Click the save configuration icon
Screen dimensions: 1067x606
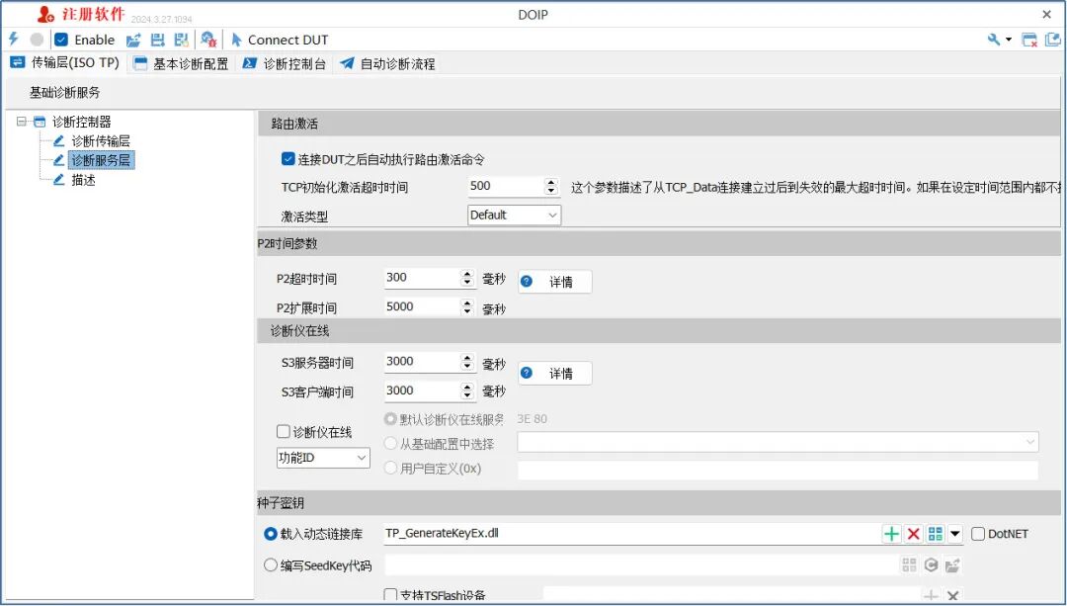click(156, 39)
